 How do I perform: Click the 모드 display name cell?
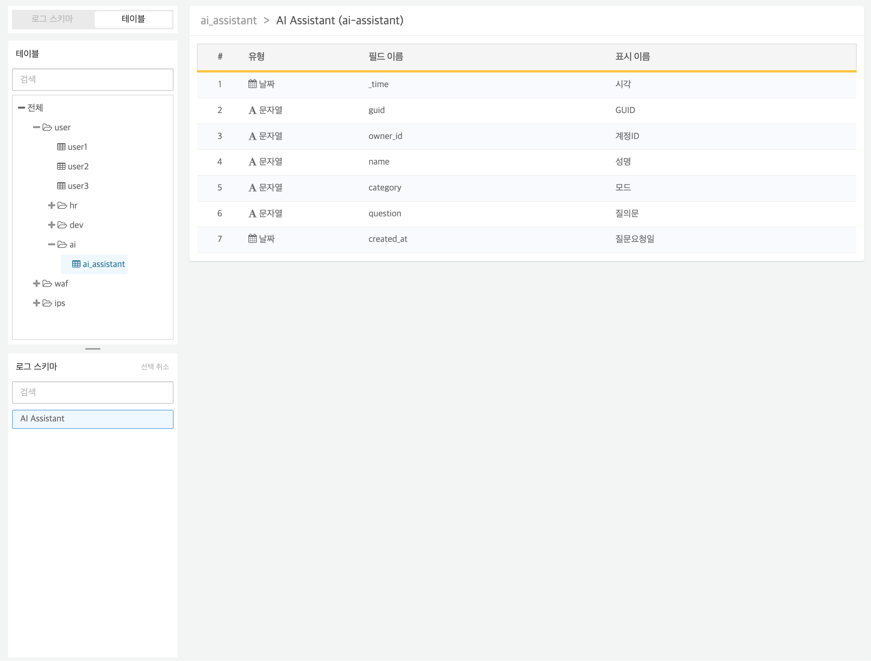tap(623, 188)
